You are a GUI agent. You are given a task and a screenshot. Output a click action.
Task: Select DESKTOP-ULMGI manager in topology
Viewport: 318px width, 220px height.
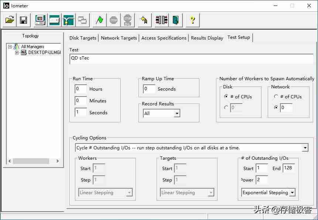point(44,53)
